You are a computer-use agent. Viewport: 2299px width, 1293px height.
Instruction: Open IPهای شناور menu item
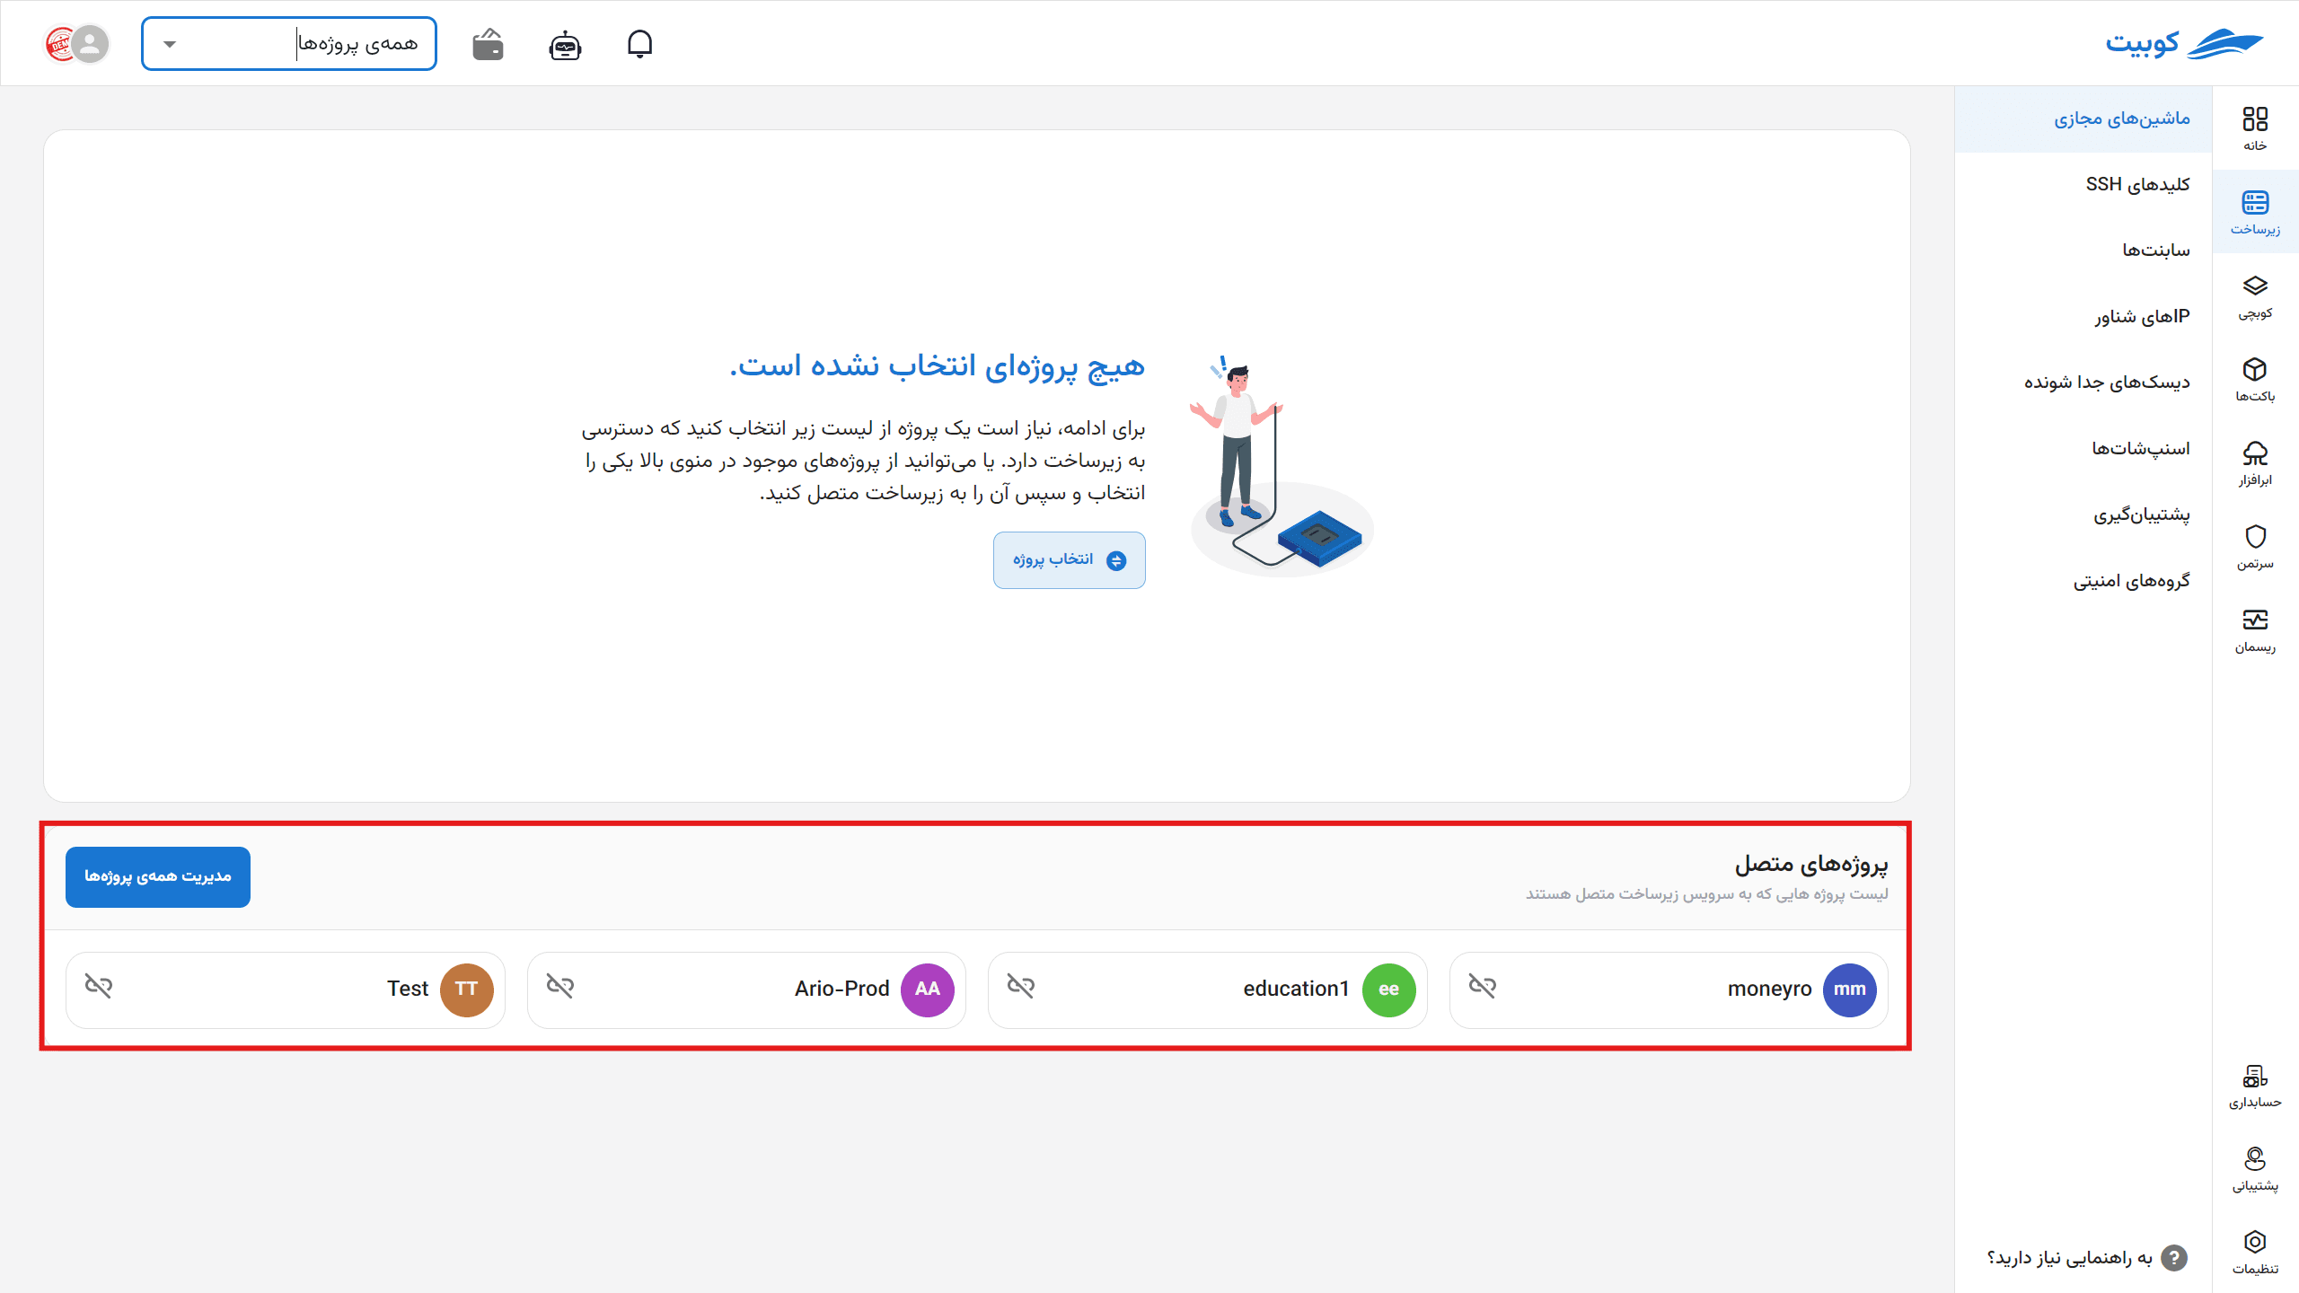pos(2083,316)
